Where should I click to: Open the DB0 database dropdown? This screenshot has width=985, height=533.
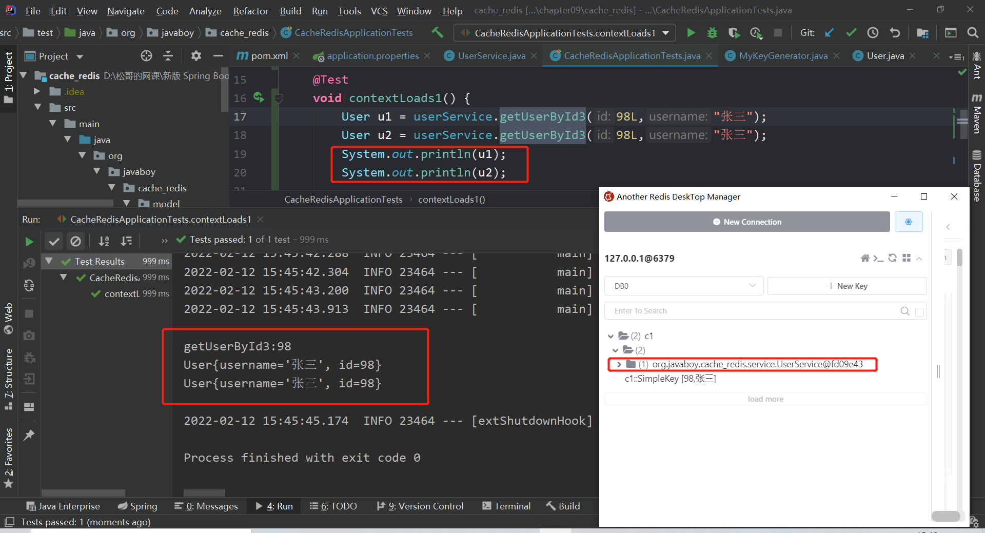point(684,286)
